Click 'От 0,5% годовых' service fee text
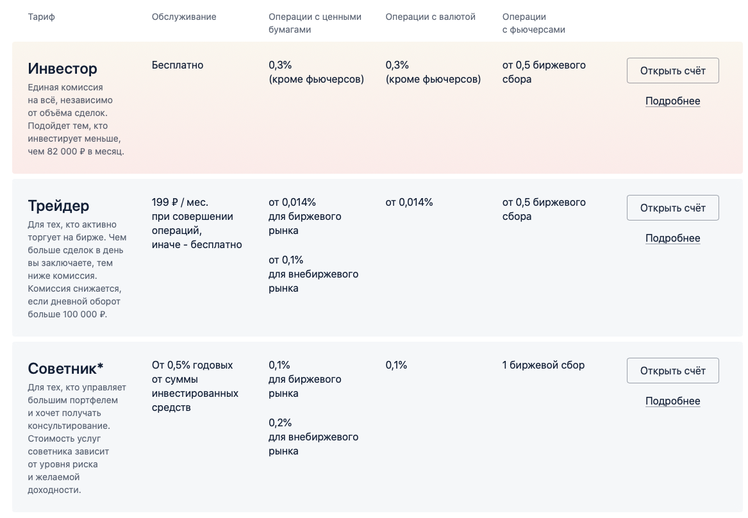 [x=192, y=365]
